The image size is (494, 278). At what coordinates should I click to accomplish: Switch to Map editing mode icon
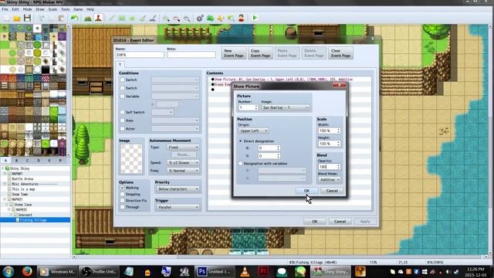point(88,18)
